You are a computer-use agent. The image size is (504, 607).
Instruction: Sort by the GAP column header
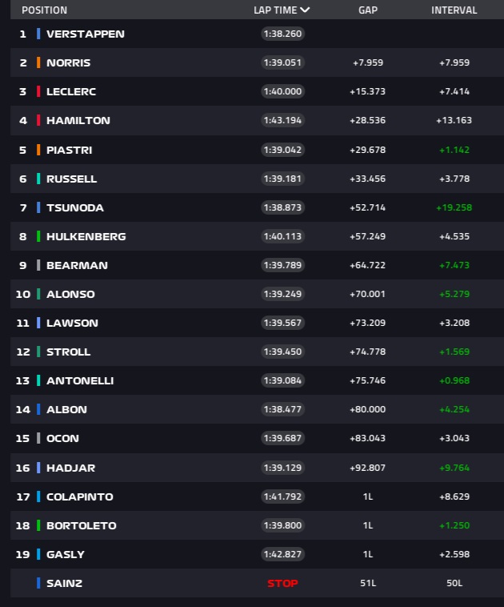pyautogui.click(x=369, y=10)
